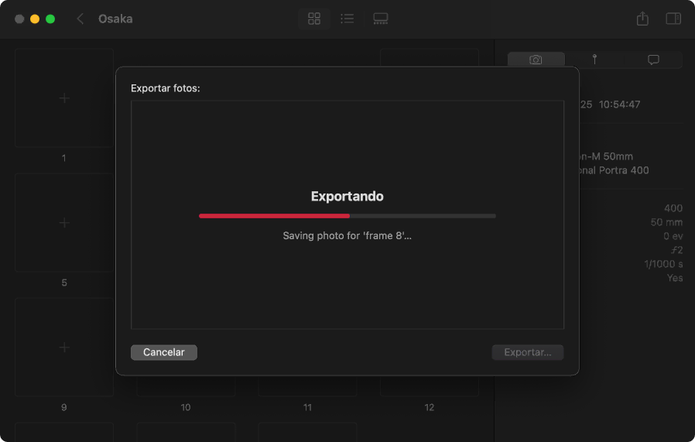Click the 'Exportar fotos:' label
Screen dimensions: 695x442
[x=166, y=88]
